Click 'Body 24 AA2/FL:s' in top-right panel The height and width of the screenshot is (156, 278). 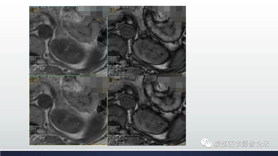117,66
